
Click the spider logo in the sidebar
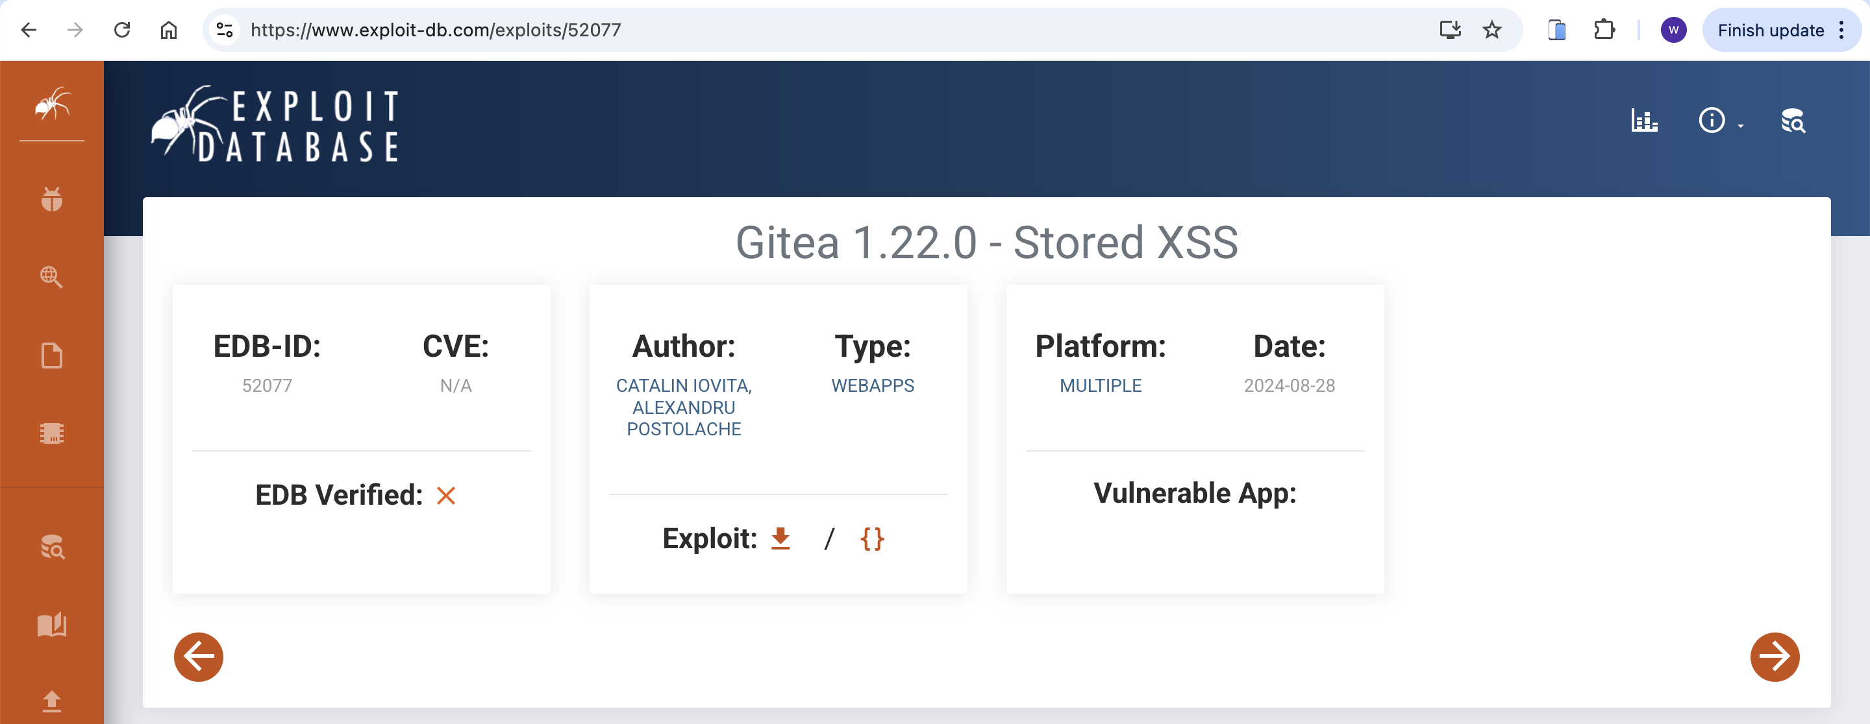[52, 103]
